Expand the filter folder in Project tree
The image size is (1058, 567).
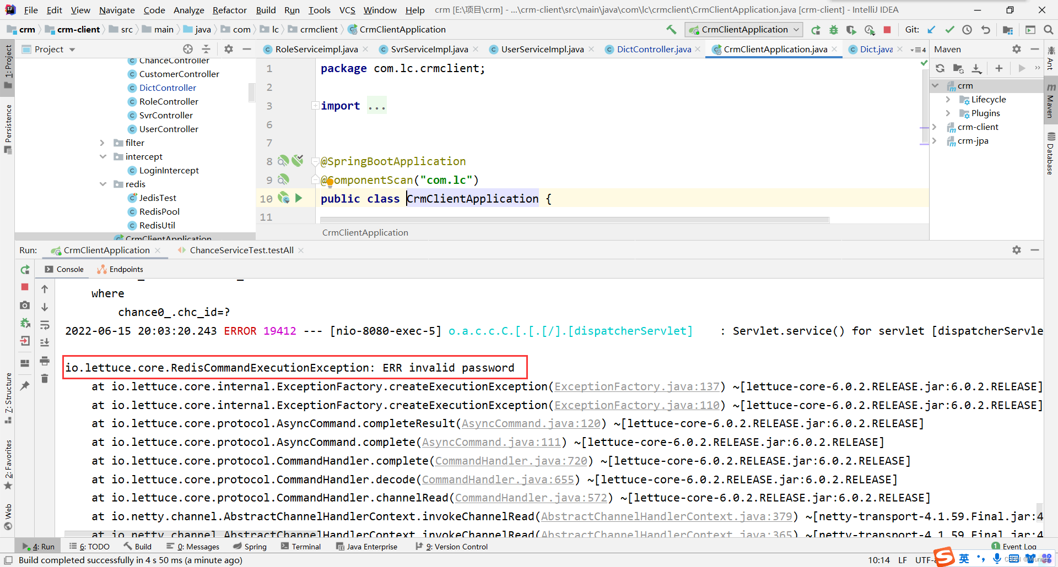(x=102, y=143)
